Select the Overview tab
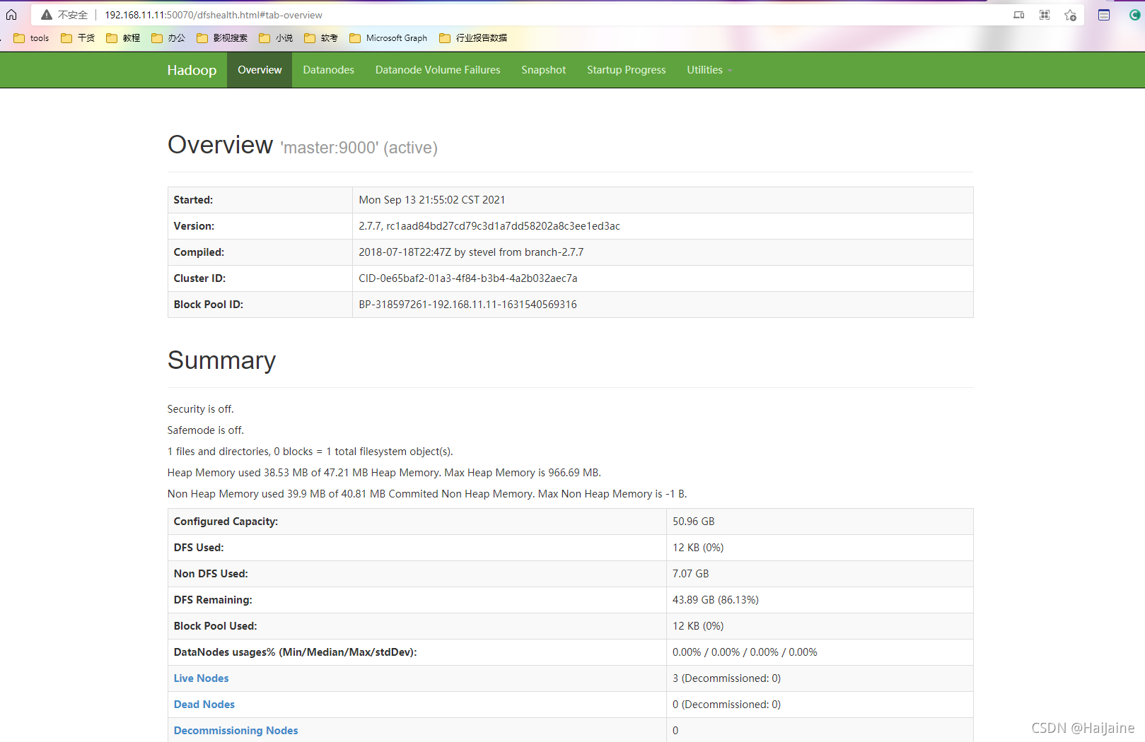The height and width of the screenshot is (742, 1145). click(x=260, y=70)
